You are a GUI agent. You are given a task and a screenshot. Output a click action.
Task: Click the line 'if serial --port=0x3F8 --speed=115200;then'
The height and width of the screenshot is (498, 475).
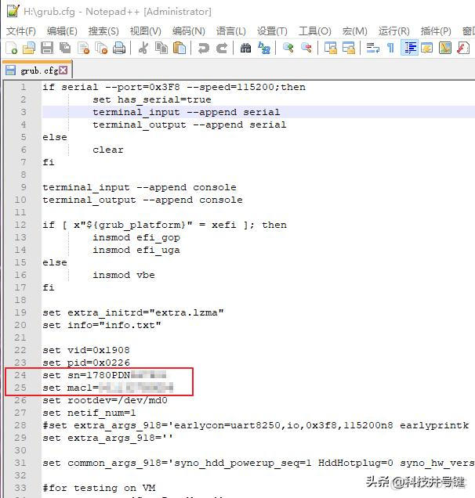[174, 87]
